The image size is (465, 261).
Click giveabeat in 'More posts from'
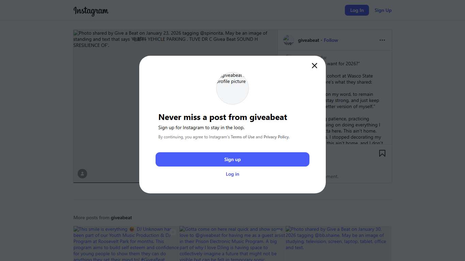121,217
